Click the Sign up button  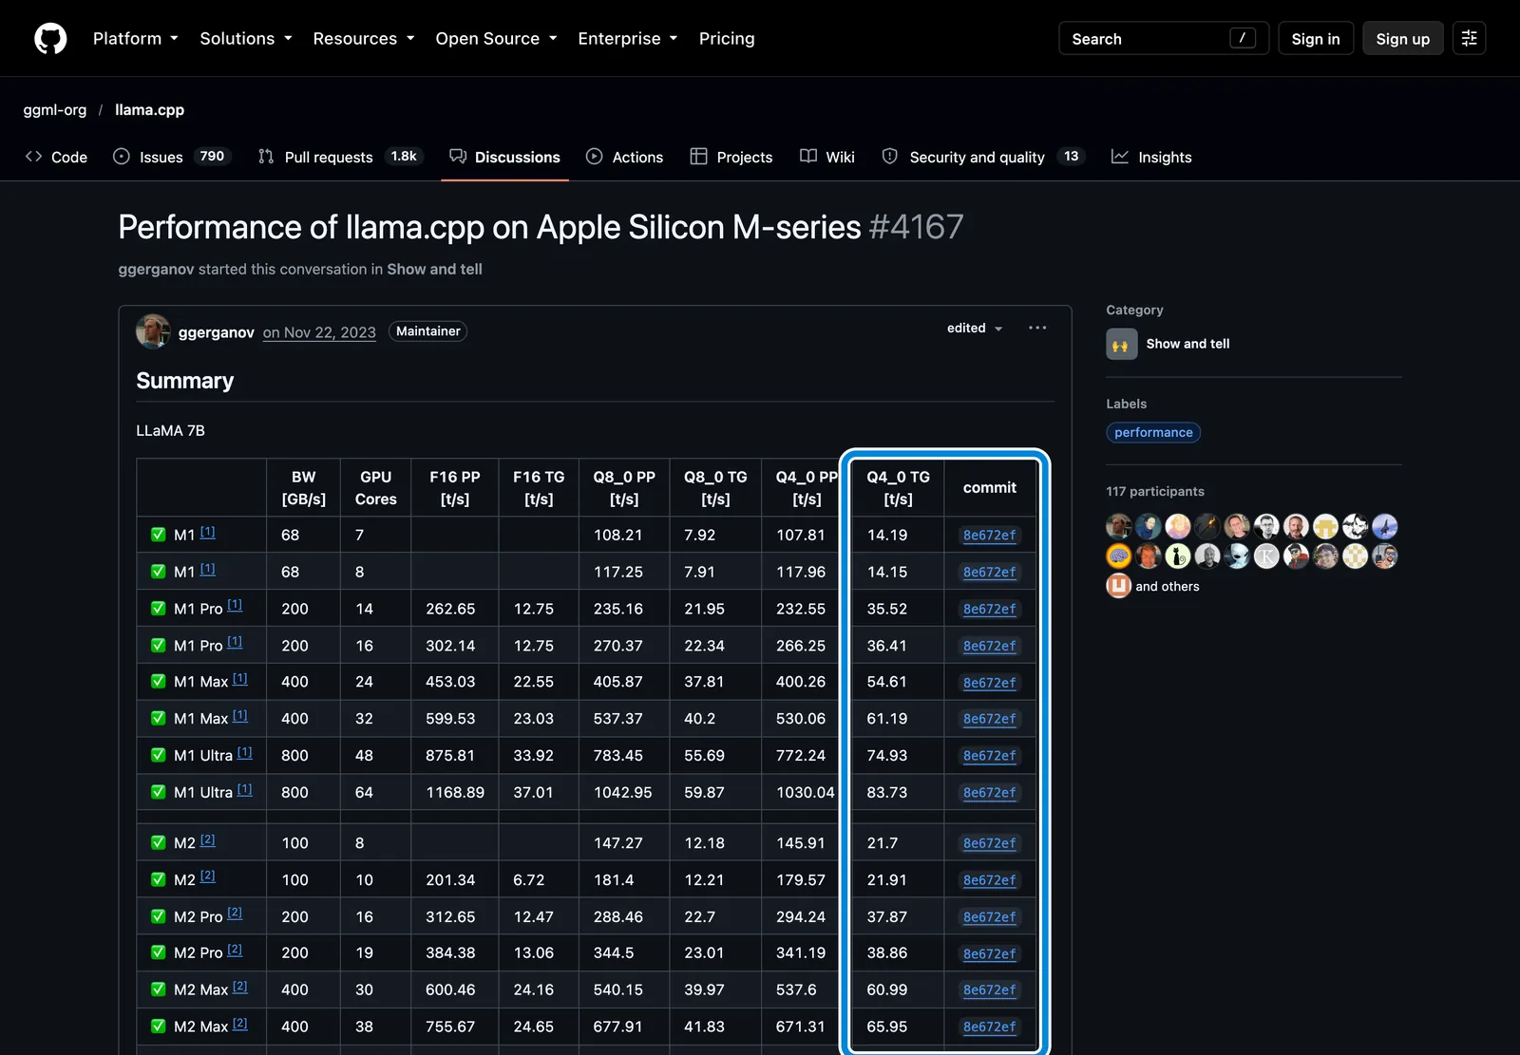tap(1403, 39)
